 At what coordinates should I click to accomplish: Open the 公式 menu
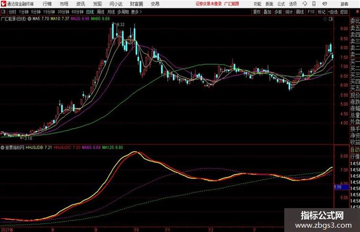click(x=281, y=4)
